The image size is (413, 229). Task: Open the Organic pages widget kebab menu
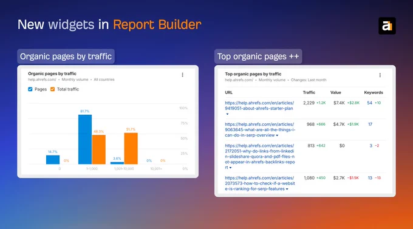coord(183,75)
